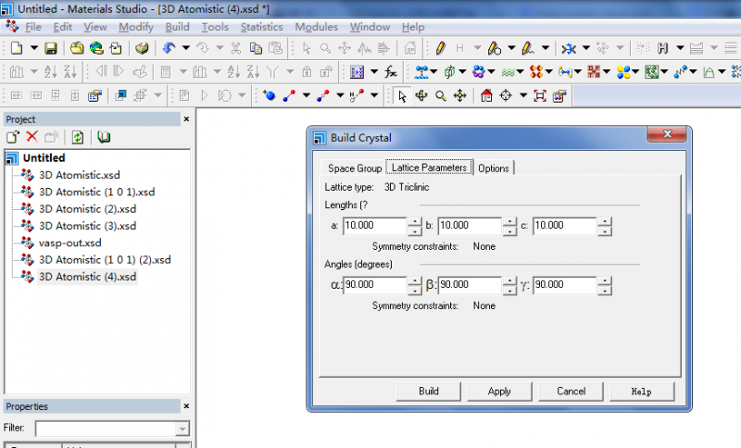Viewport: 741px width, 448px height.
Task: Select the 3D Viewer magnifier zoom tool
Action: (x=441, y=96)
